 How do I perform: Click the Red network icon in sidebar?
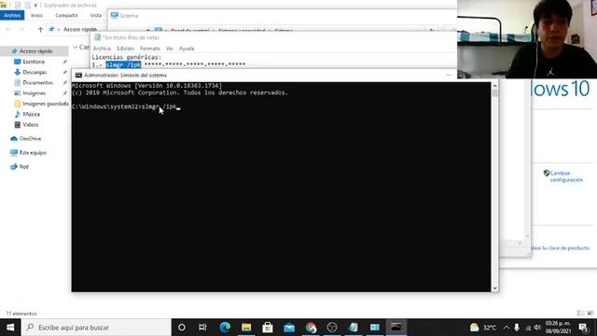(14, 166)
